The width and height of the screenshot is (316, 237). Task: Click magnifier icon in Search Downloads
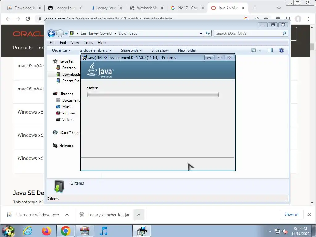284,33
